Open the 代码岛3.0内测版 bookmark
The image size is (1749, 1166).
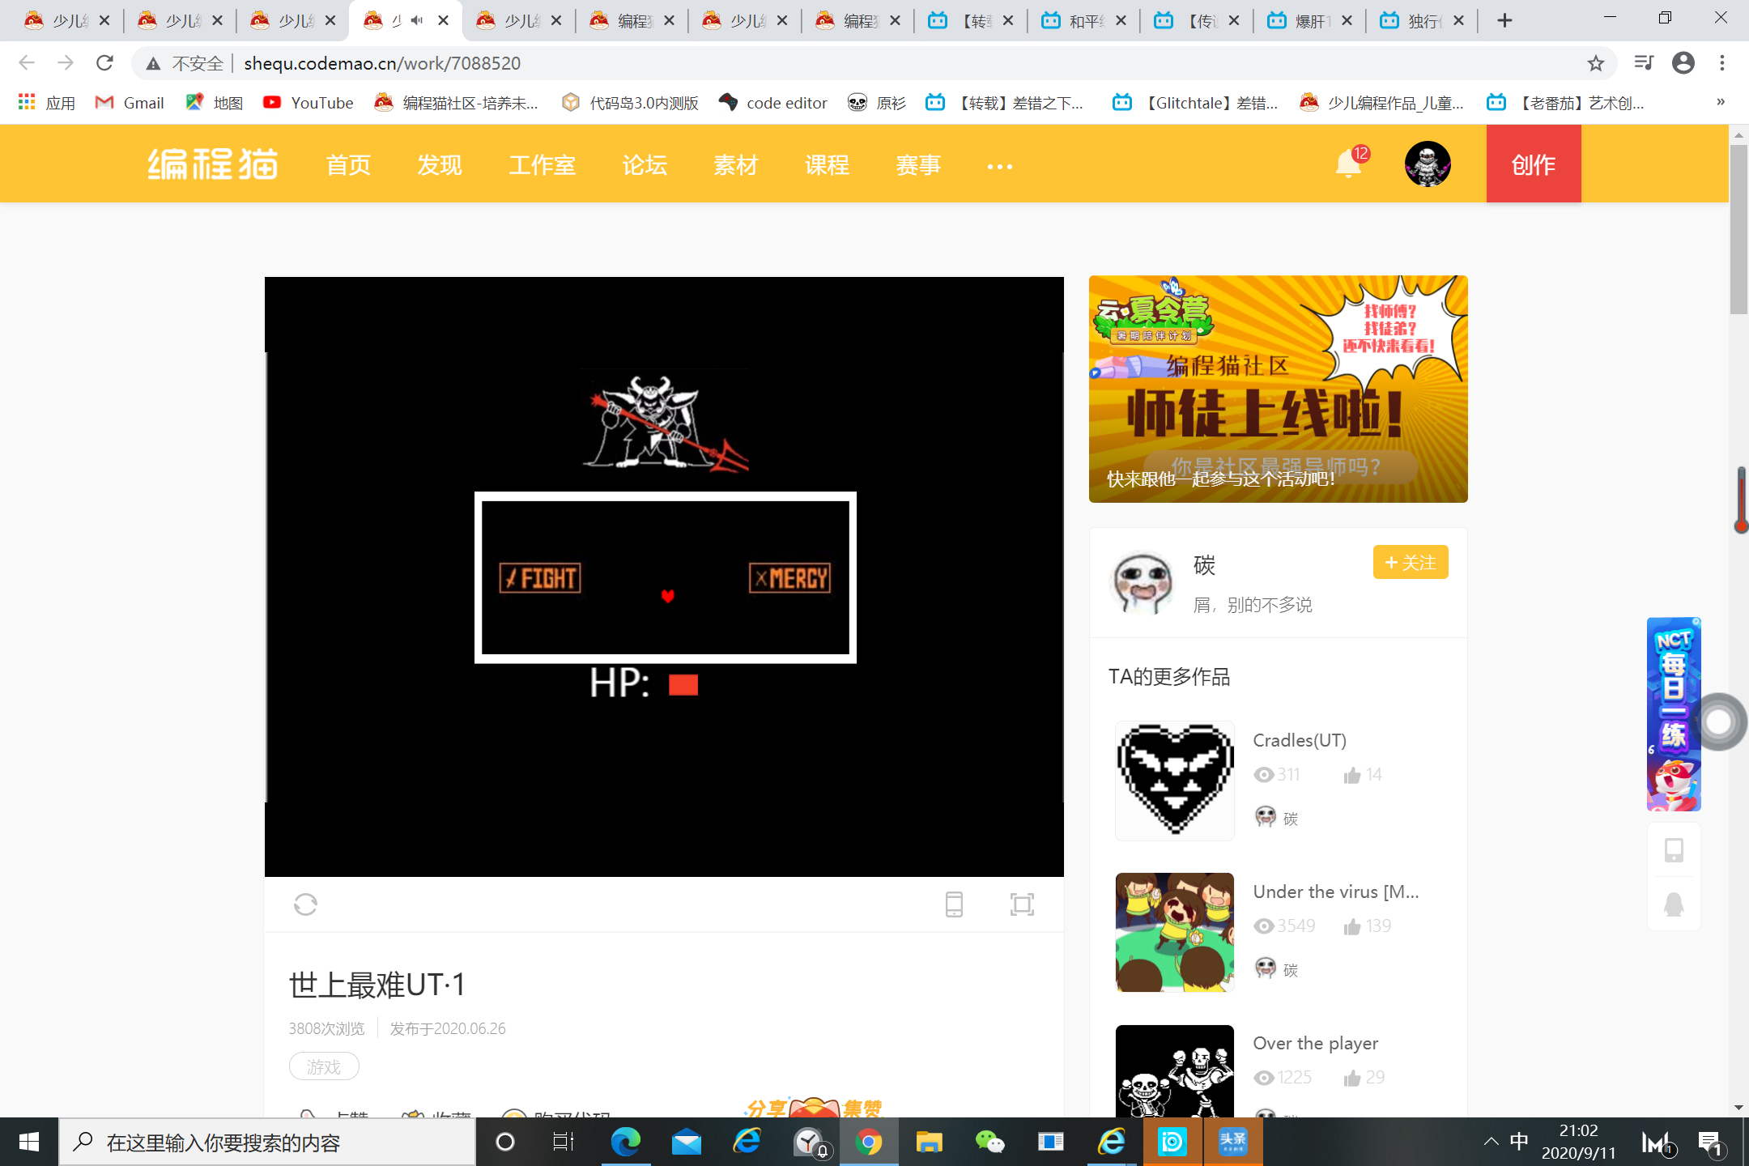point(631,103)
